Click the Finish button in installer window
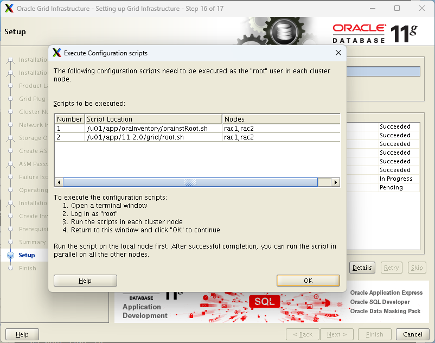 click(x=374, y=334)
